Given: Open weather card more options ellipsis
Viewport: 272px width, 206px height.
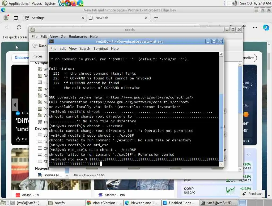Looking at the screenshot, I should pos(249,71).
